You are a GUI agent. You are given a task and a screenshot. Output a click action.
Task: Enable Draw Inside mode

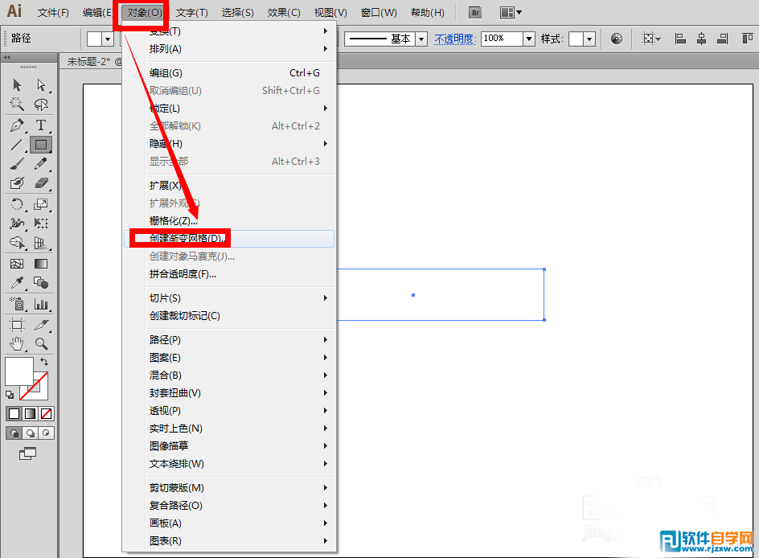click(x=46, y=433)
